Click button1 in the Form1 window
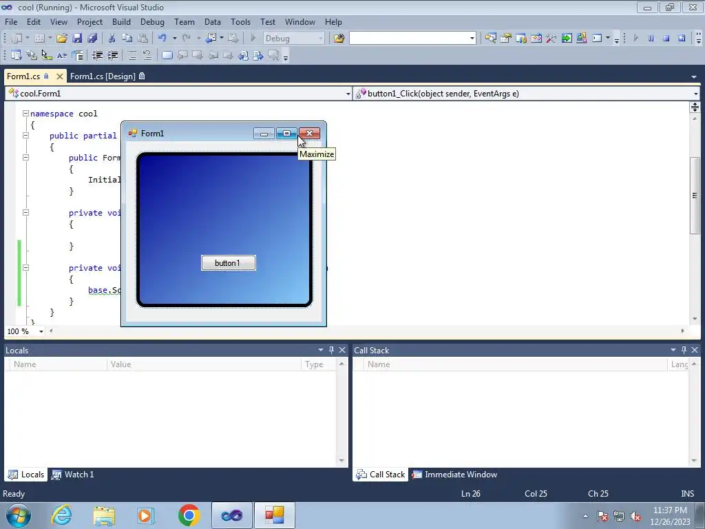Viewport: 705px width, 529px height. [x=229, y=262]
